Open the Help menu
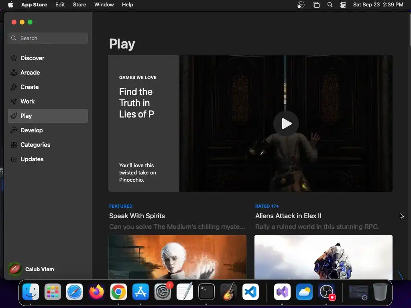 point(127,5)
